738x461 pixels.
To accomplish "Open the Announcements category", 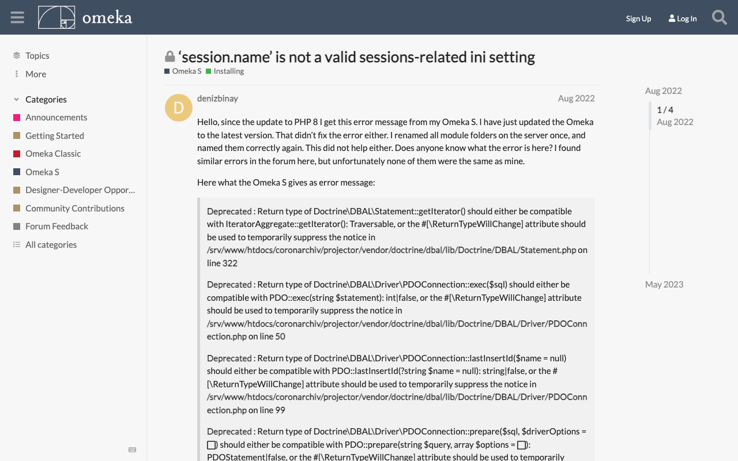I will click(x=56, y=117).
